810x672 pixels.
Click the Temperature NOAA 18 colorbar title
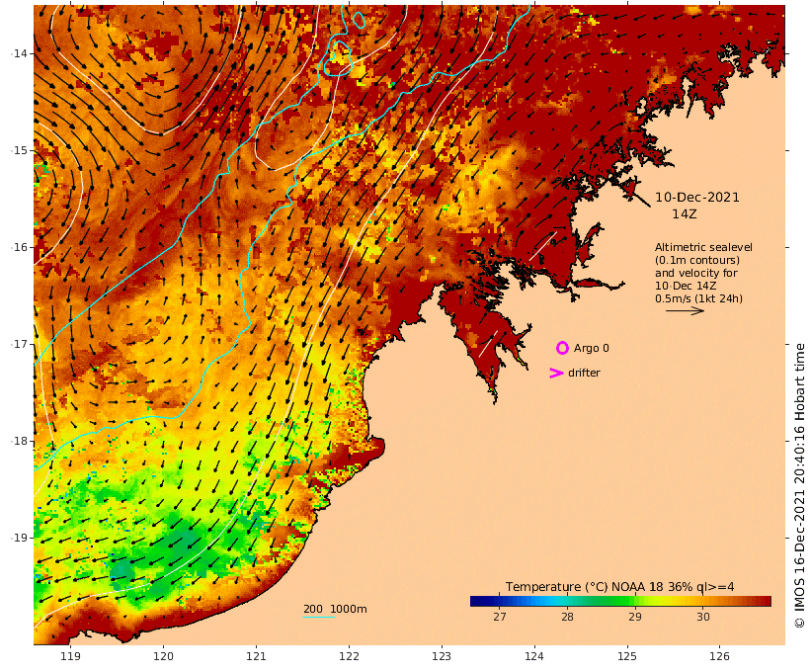click(x=620, y=587)
